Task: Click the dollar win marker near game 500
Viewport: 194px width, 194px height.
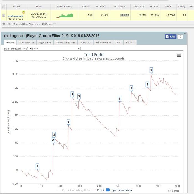Action: point(119,99)
